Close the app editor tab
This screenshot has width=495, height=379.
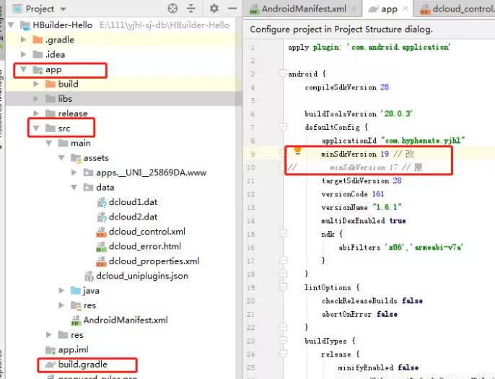(406, 9)
